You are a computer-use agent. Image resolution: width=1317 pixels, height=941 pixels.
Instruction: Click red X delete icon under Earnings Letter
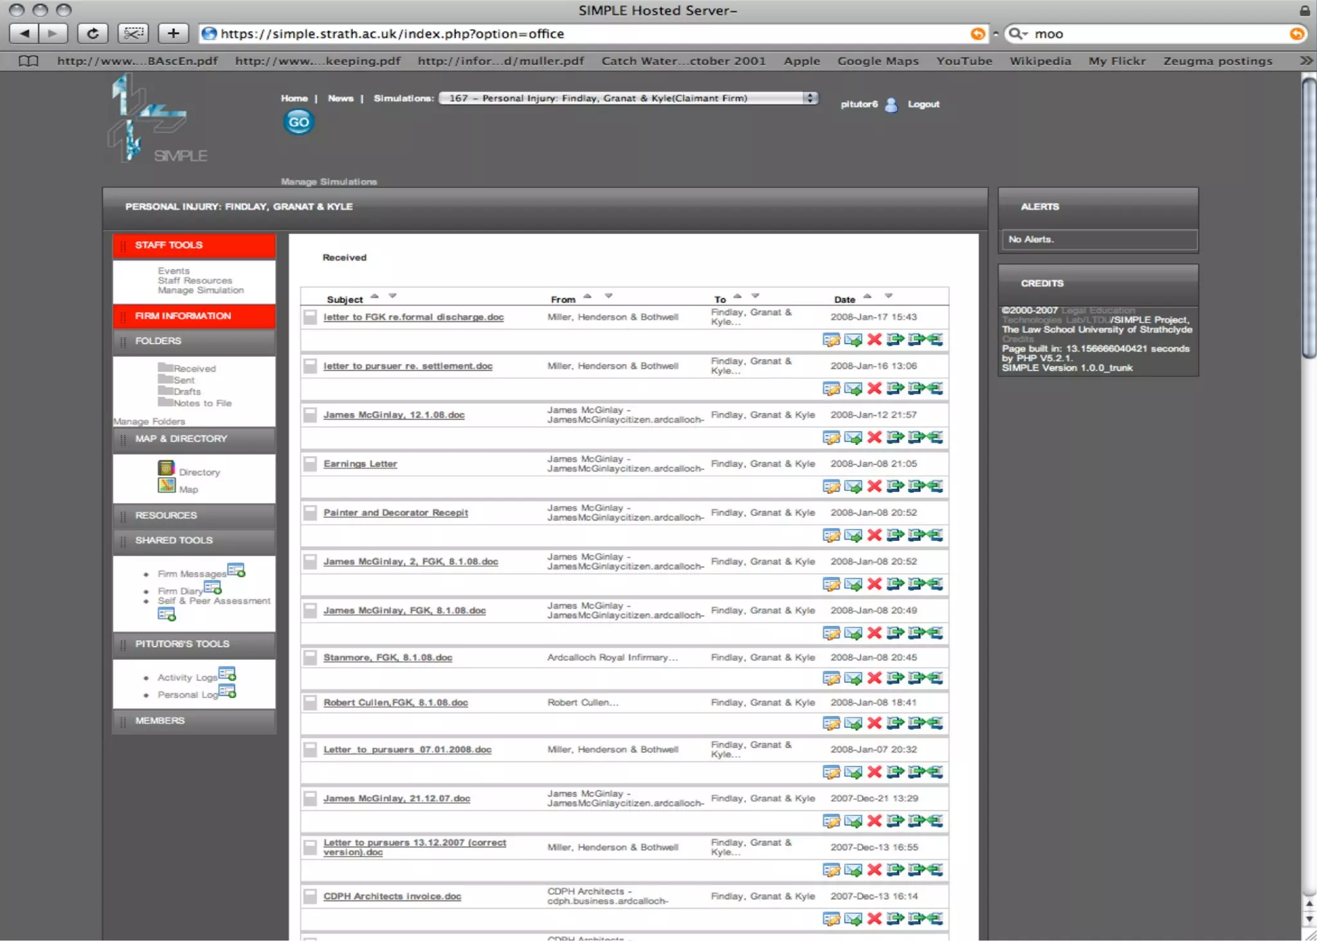pyautogui.click(x=874, y=486)
